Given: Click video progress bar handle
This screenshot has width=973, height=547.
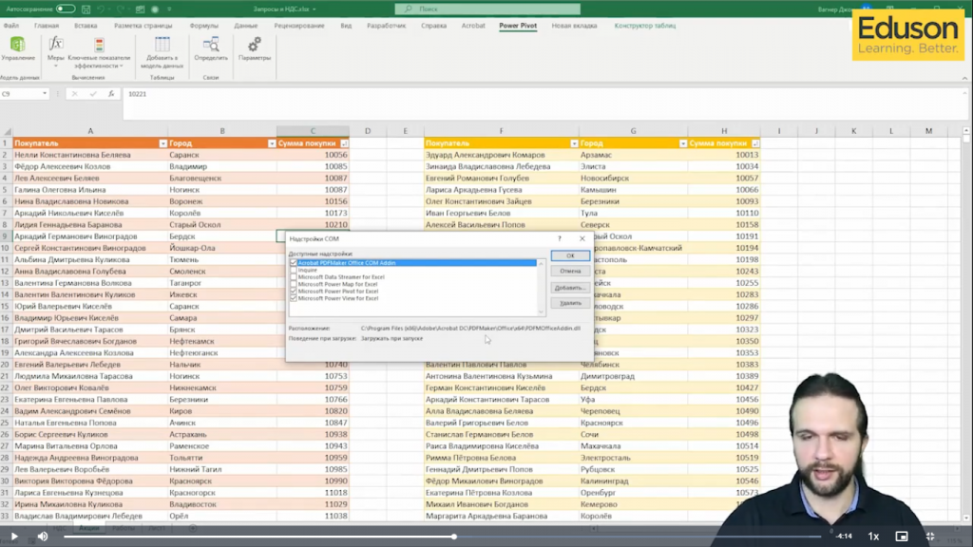Looking at the screenshot, I should point(454,537).
